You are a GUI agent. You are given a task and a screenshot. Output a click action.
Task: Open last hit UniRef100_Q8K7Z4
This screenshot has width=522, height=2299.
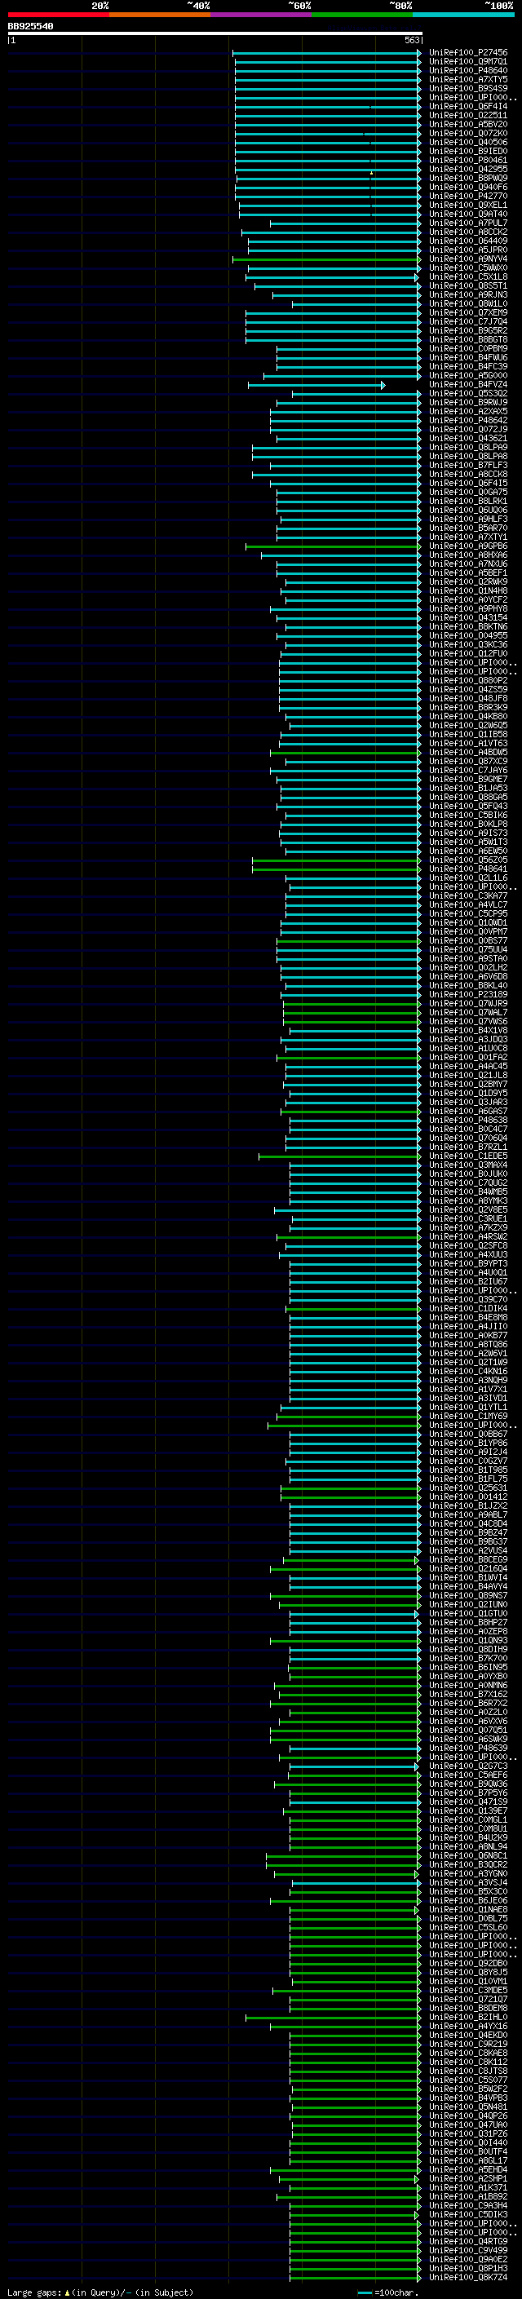[468, 2277]
